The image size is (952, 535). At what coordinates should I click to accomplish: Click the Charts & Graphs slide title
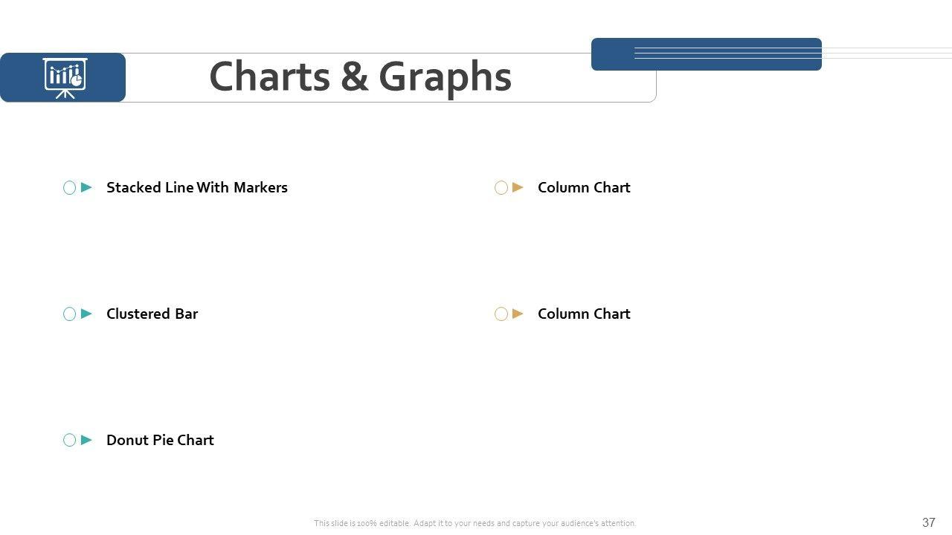click(x=360, y=77)
